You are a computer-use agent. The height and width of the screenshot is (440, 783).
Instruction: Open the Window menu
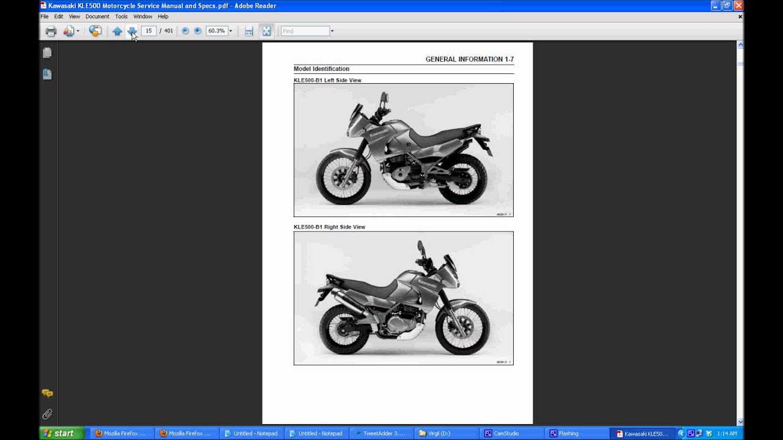(143, 16)
